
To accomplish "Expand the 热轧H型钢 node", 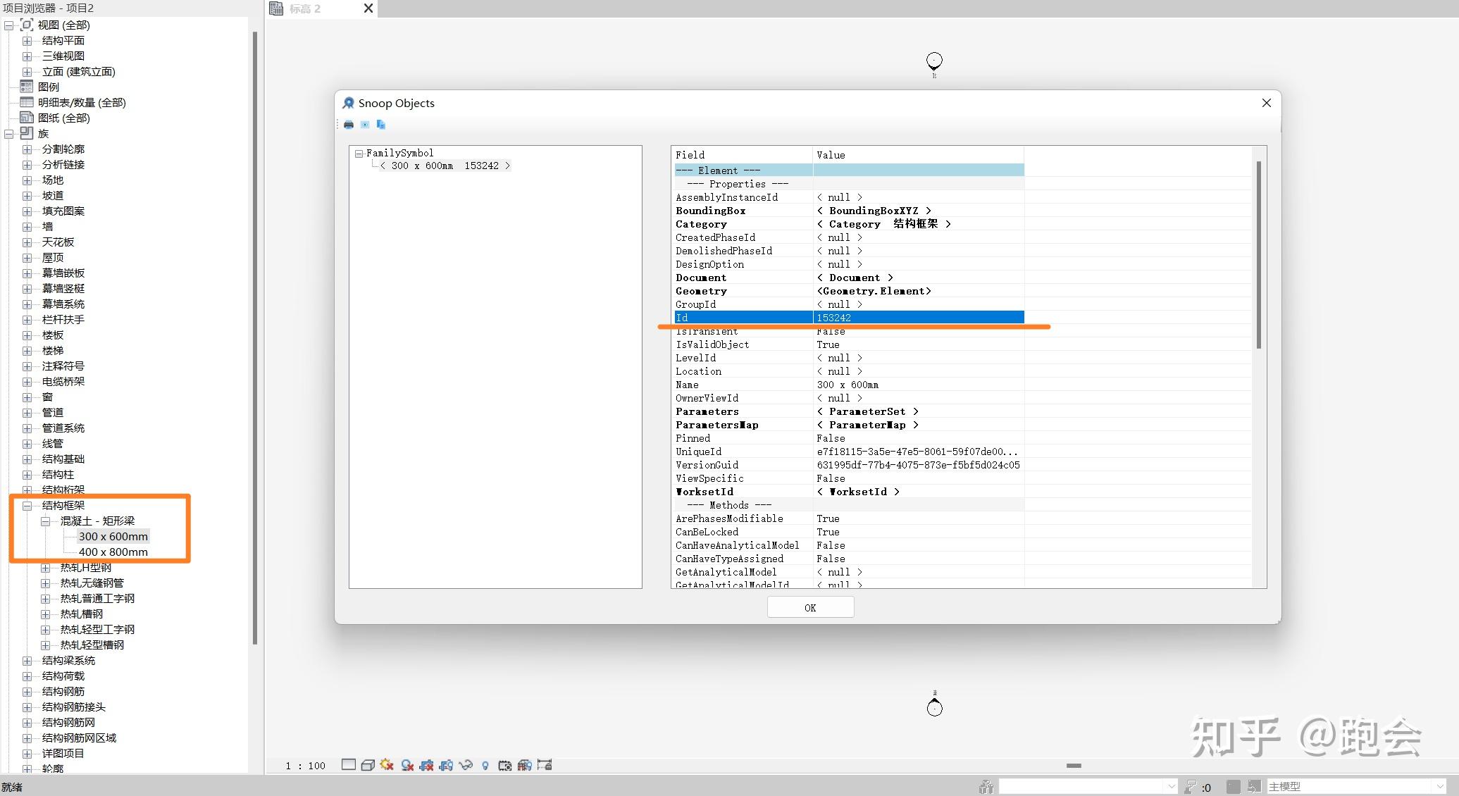I will click(45, 568).
